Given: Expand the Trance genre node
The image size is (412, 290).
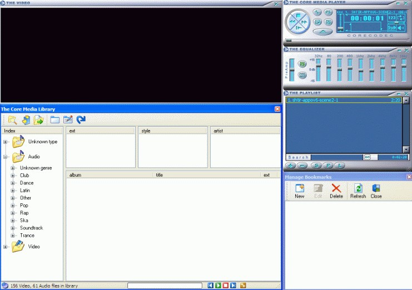Looking at the screenshot, I should 13,236.
